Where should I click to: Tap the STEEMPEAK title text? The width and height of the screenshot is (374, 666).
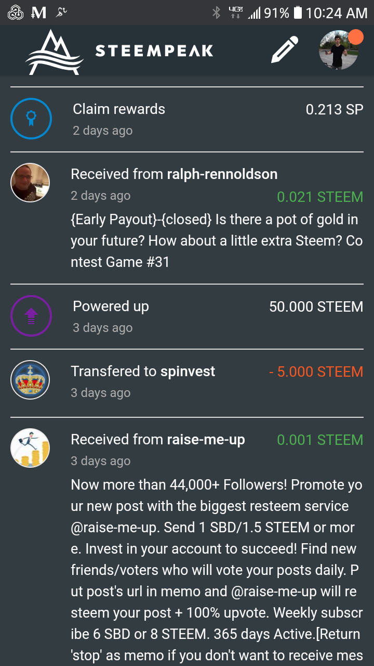click(x=154, y=51)
